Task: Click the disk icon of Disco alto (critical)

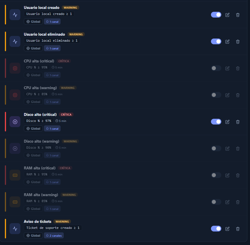Action: [x=15, y=122]
